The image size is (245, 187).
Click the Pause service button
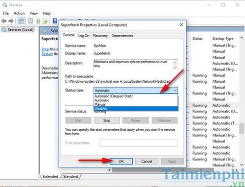[135, 120]
